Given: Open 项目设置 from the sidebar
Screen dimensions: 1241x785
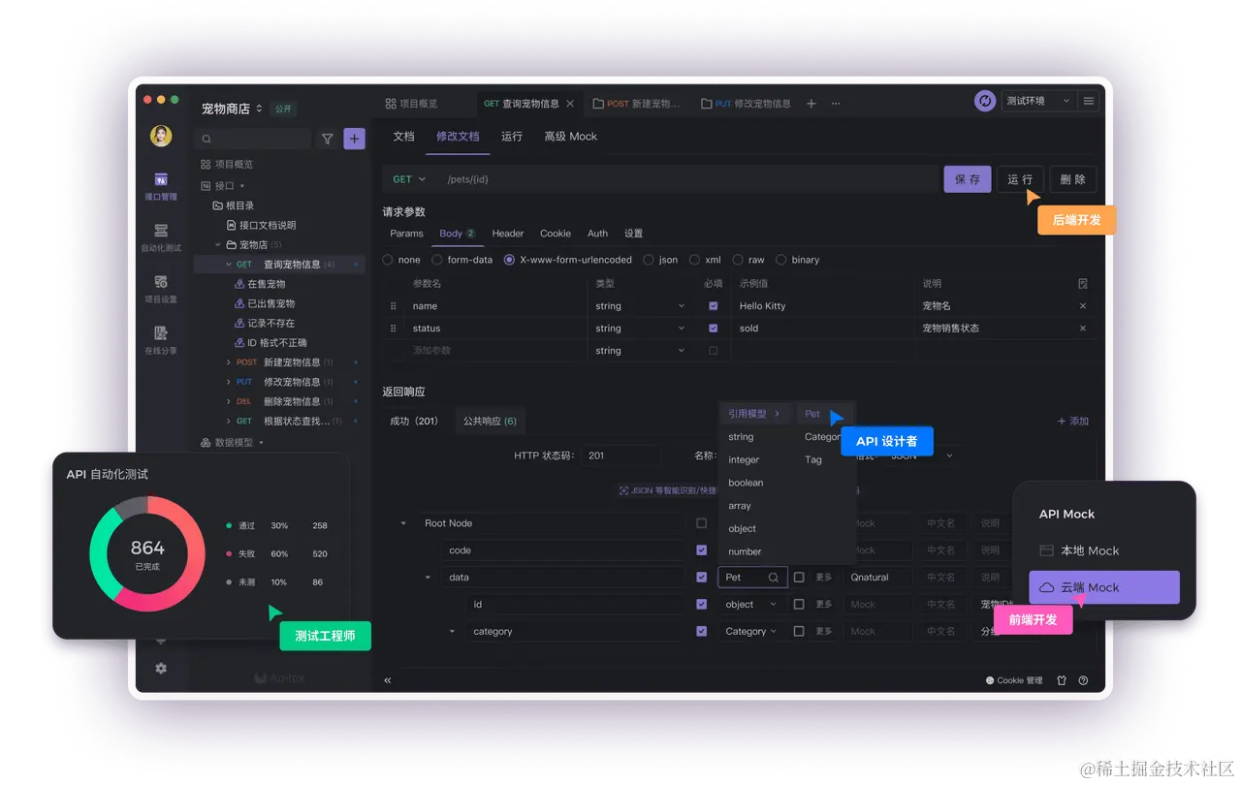Looking at the screenshot, I should (x=161, y=291).
